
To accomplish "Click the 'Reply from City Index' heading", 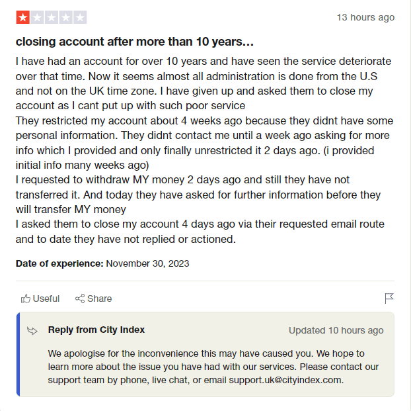I will tap(96, 330).
